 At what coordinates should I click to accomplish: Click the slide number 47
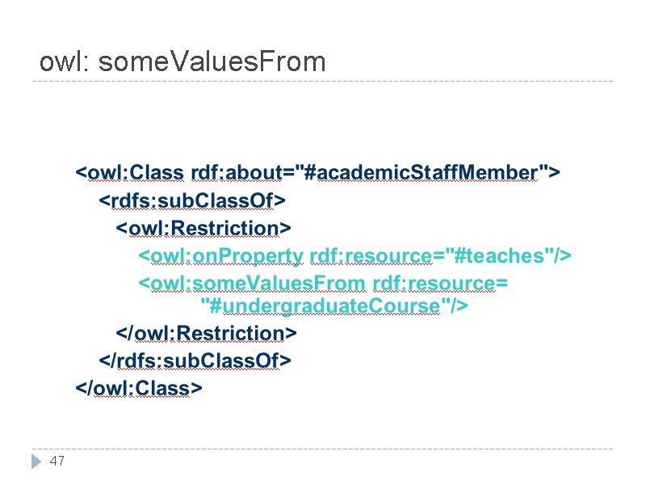(x=57, y=462)
